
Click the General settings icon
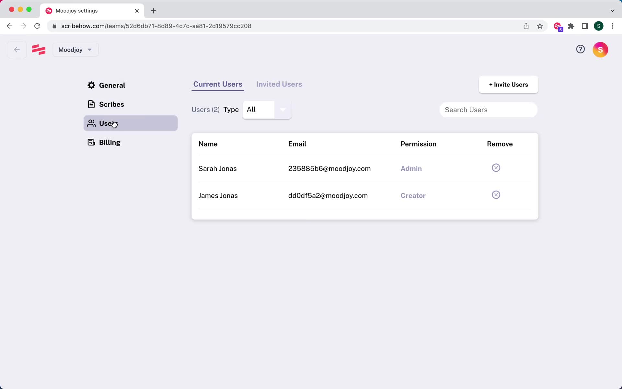(x=92, y=85)
